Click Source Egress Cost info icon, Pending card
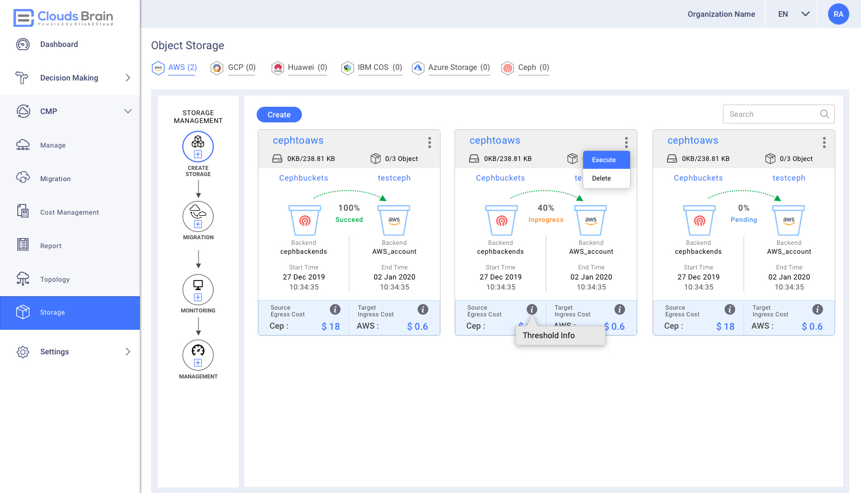 tap(730, 309)
